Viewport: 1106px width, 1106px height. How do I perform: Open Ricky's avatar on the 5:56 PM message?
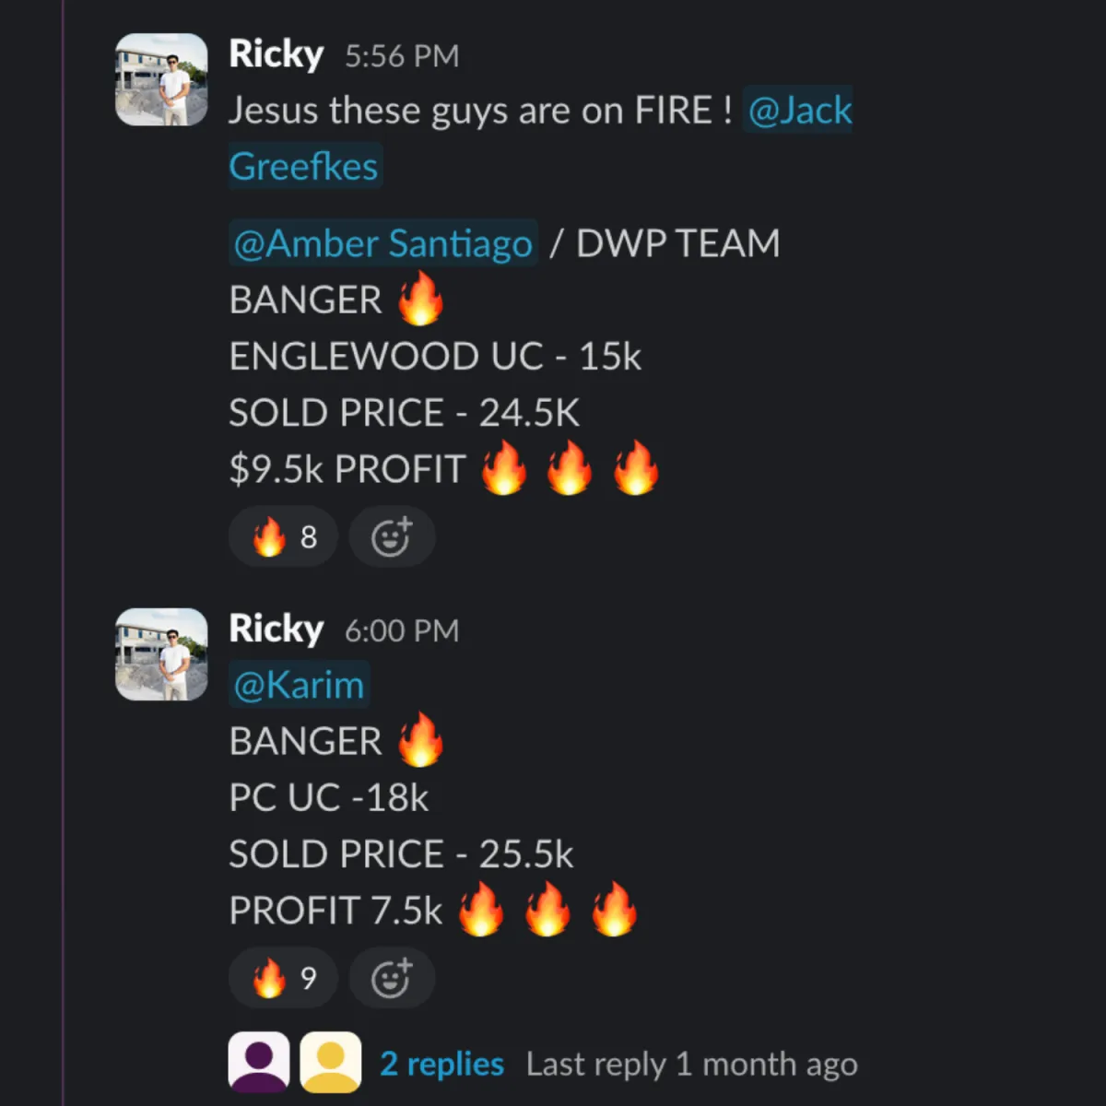pyautogui.click(x=161, y=79)
